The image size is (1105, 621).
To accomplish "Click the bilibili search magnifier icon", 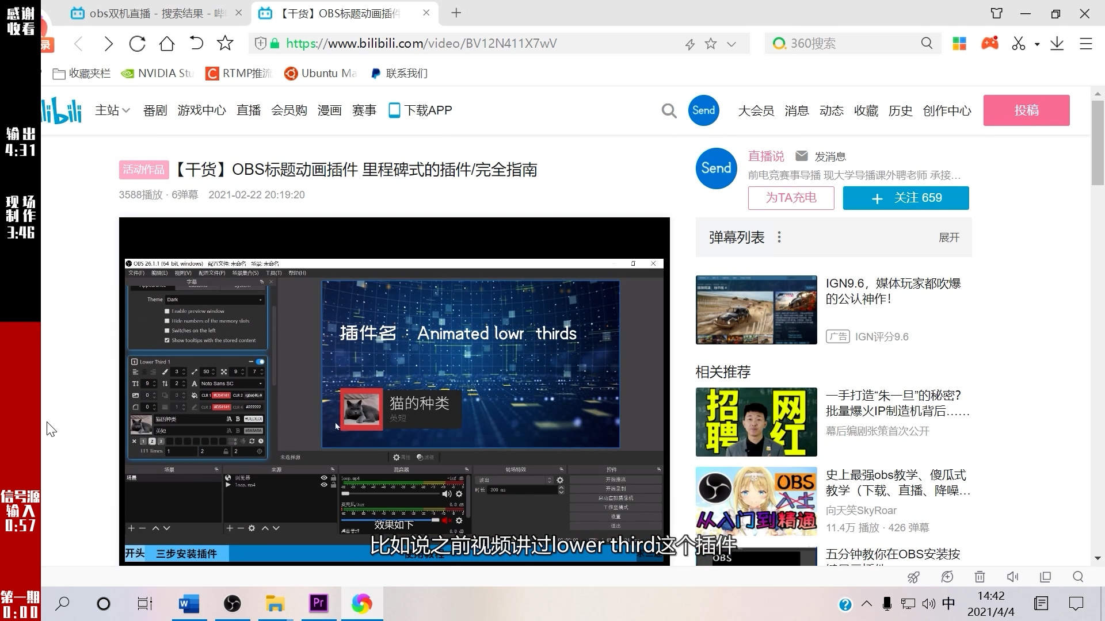I will pyautogui.click(x=669, y=110).
